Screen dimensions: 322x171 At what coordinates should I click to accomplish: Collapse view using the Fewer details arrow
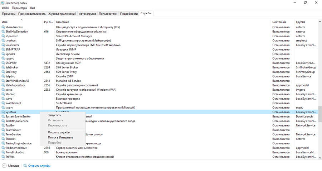4,166
